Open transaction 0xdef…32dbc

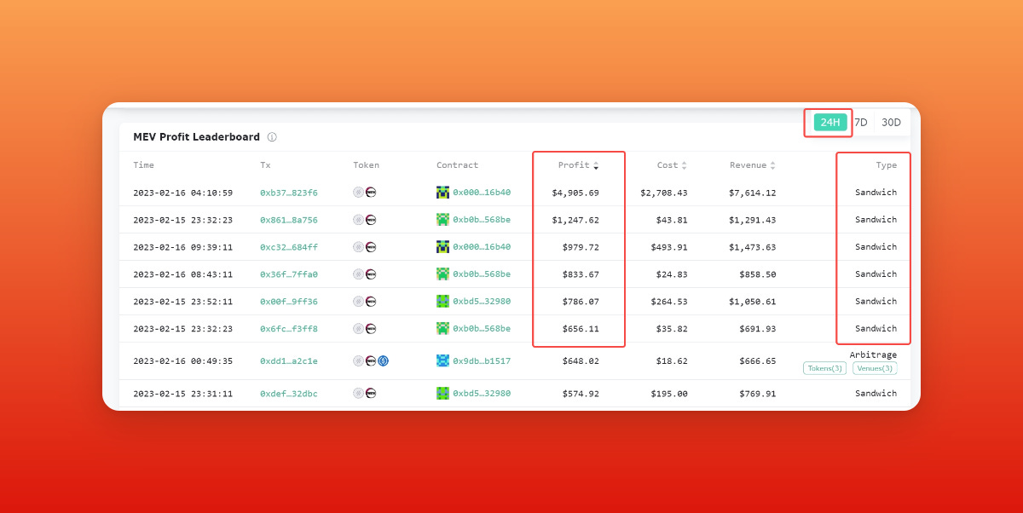289,394
